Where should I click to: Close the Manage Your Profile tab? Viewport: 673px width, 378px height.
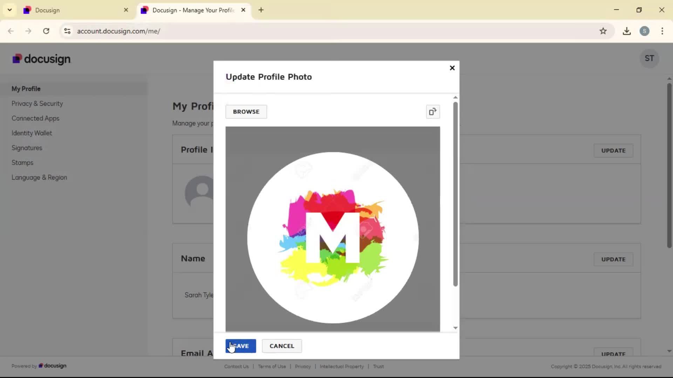coord(243,10)
